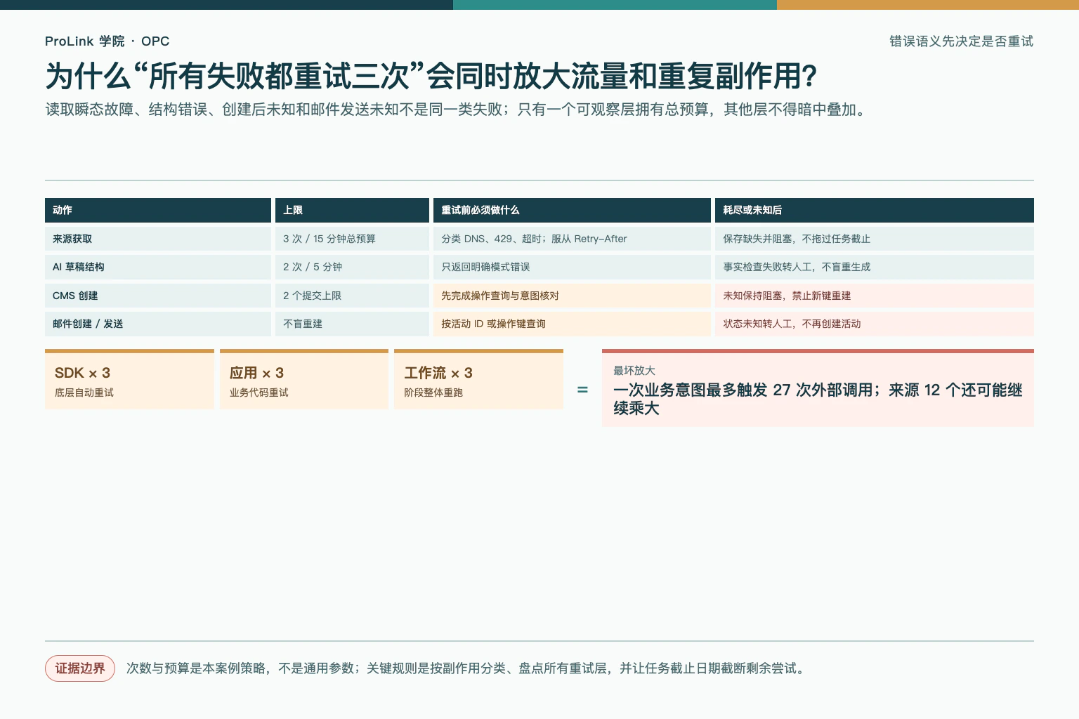Click the '阶段整体重跑' caption

coord(433,393)
